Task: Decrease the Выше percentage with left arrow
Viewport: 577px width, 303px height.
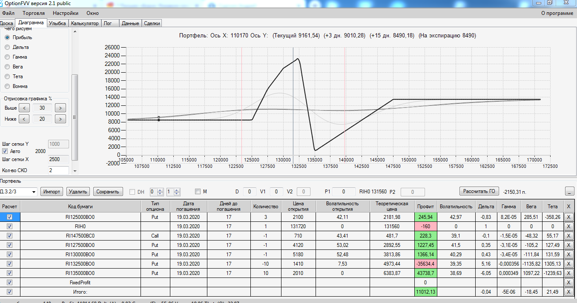Action: pyautogui.click(x=24, y=108)
